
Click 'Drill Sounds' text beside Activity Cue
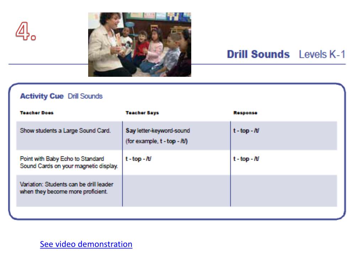click(x=85, y=96)
